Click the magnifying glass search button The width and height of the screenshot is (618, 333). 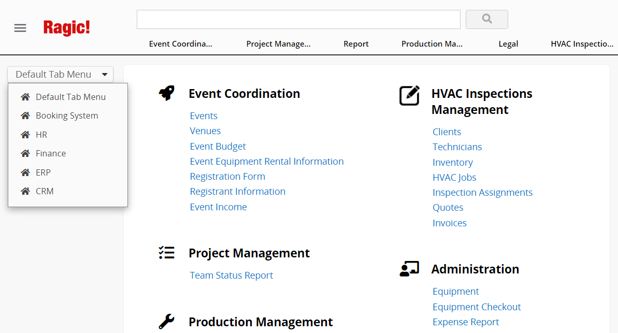pyautogui.click(x=487, y=19)
